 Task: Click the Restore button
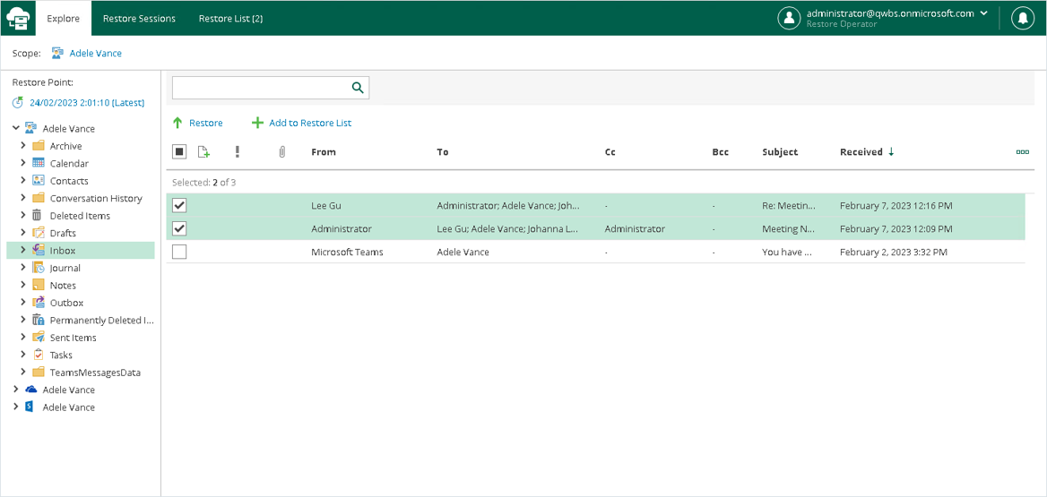coord(197,123)
